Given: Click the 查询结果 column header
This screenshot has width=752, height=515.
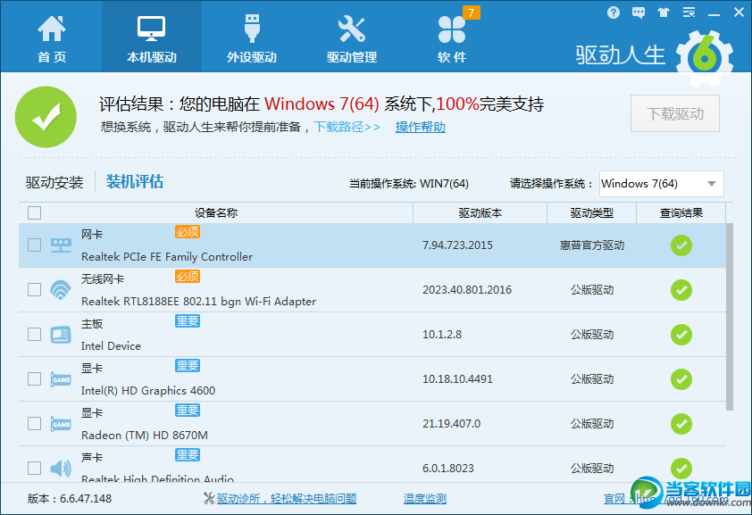Looking at the screenshot, I should (x=681, y=212).
